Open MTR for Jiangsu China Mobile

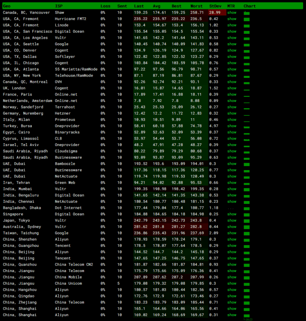click(232, 277)
